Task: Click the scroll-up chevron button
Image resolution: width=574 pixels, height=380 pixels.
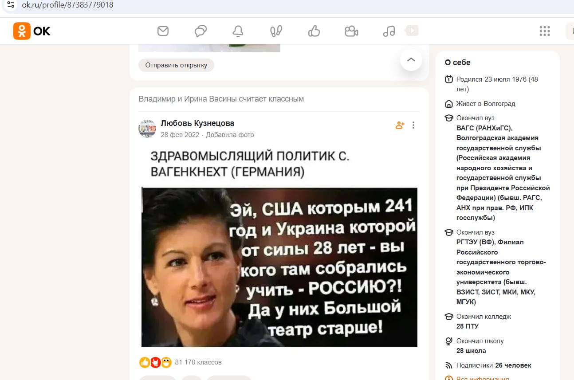Action: 411,60
